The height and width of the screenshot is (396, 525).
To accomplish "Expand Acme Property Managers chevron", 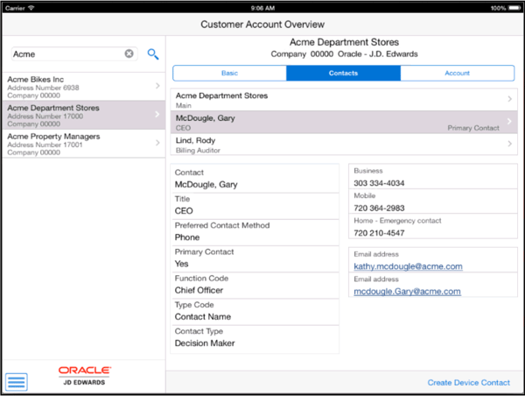I will [x=157, y=143].
